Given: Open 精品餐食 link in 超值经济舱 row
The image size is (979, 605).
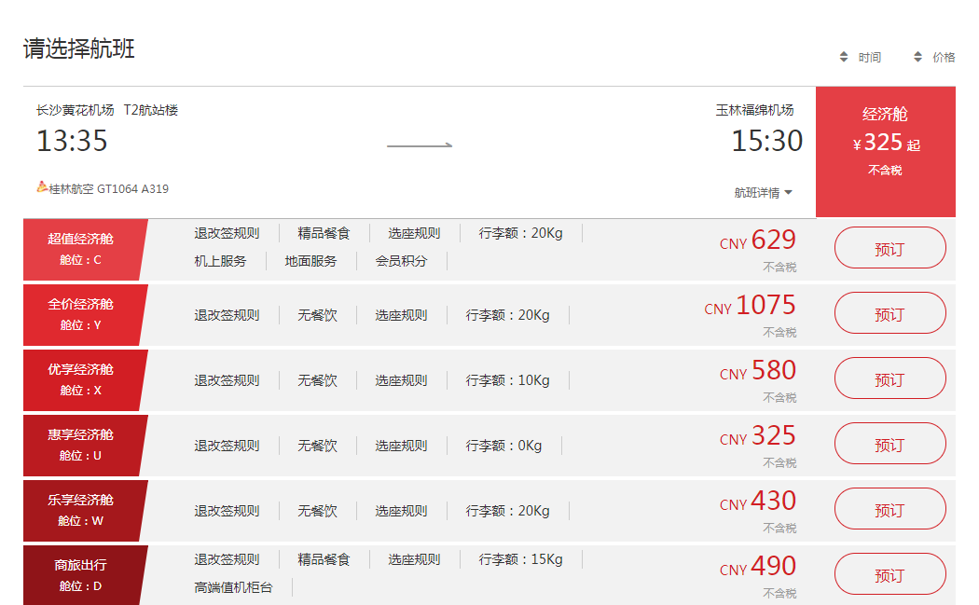Looking at the screenshot, I should pos(324,233).
